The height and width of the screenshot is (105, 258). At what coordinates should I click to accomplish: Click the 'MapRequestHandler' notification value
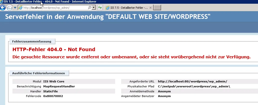[x=59, y=86]
